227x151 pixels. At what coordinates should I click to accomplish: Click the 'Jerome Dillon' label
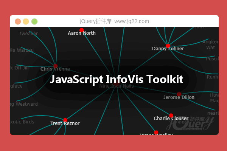[x=179, y=97]
